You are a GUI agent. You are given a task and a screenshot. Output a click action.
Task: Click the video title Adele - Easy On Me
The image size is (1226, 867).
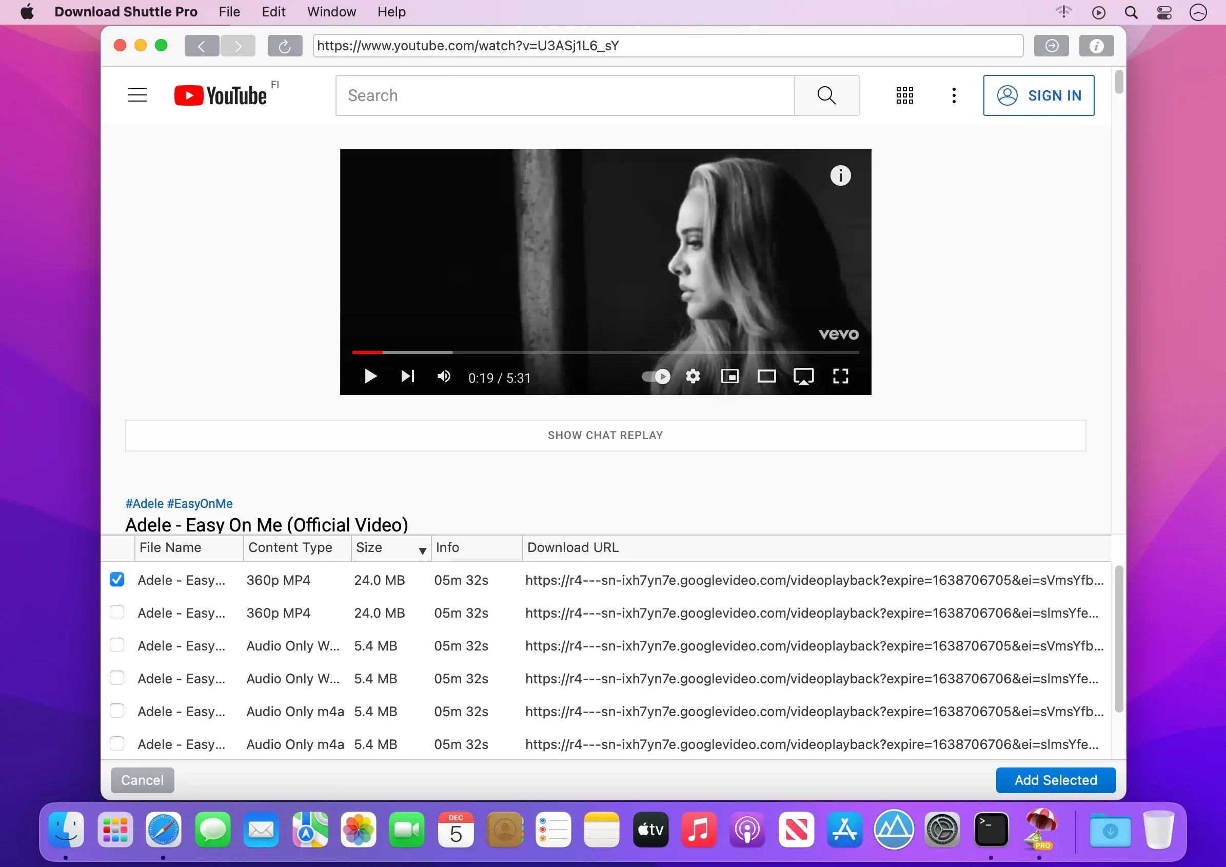coord(267,525)
